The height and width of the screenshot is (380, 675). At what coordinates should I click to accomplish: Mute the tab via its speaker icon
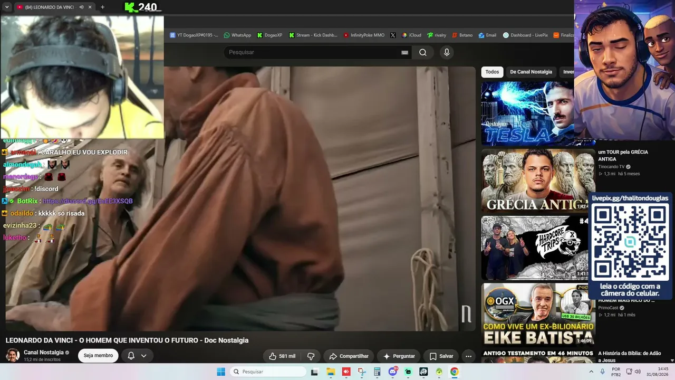[82, 7]
